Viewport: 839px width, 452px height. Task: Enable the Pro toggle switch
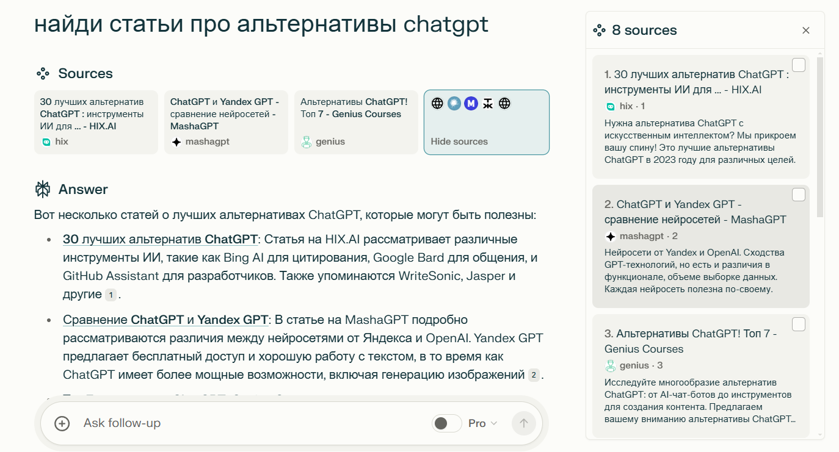pos(446,423)
